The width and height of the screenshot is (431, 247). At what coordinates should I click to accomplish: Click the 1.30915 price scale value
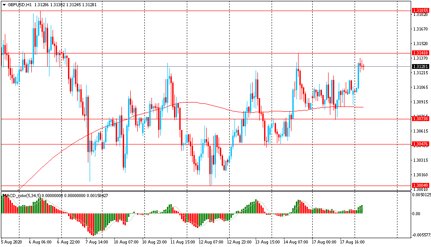click(420, 102)
